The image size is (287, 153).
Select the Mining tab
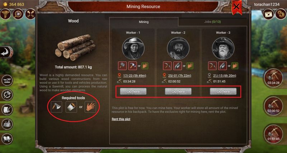(x=144, y=22)
